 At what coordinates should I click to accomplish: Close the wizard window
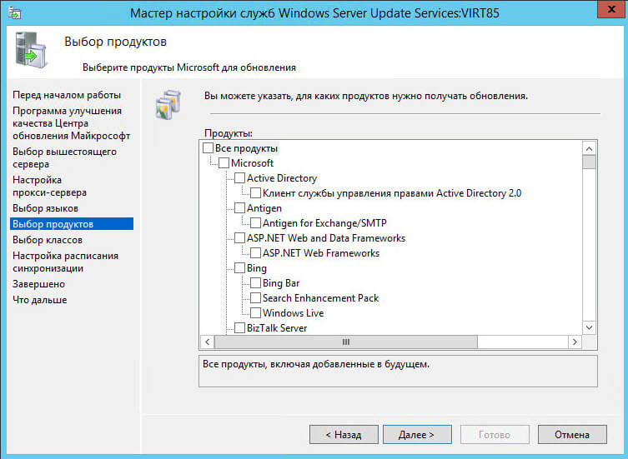click(611, 9)
